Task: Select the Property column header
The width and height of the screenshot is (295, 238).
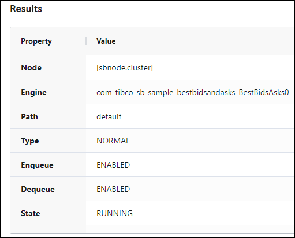Action: (x=36, y=41)
